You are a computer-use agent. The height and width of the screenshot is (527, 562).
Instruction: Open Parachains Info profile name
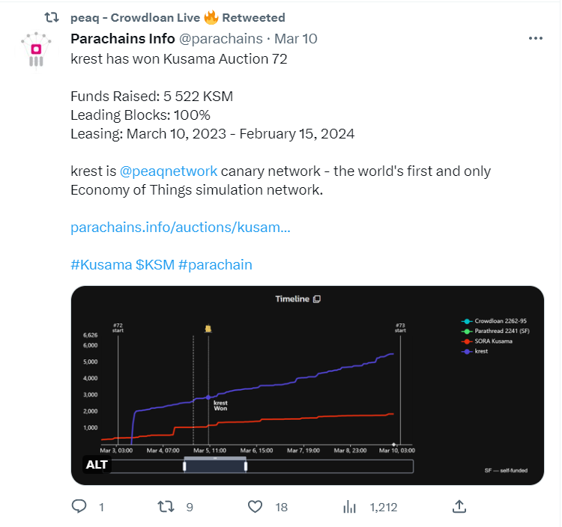(x=123, y=38)
